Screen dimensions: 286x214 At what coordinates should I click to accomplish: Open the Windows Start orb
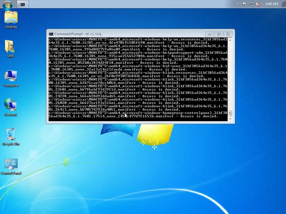(x=7, y=4)
